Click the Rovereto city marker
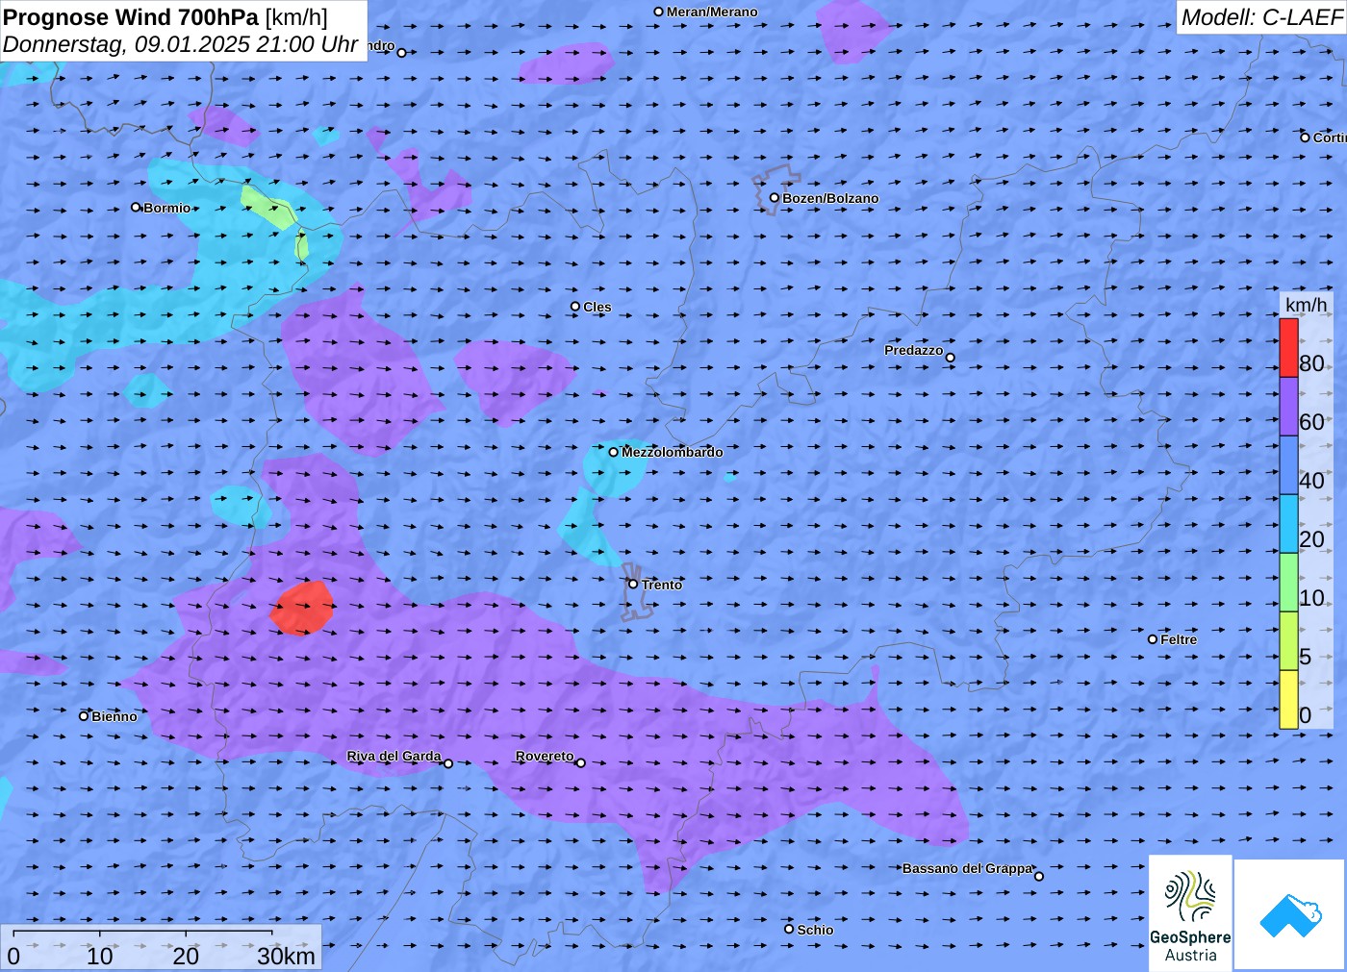1347x972 pixels. [x=581, y=763]
